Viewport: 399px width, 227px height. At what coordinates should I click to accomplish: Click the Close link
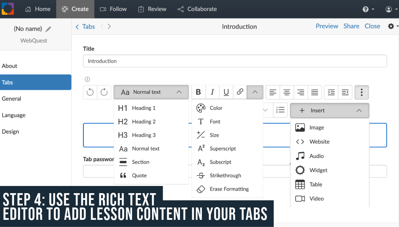[x=372, y=26]
